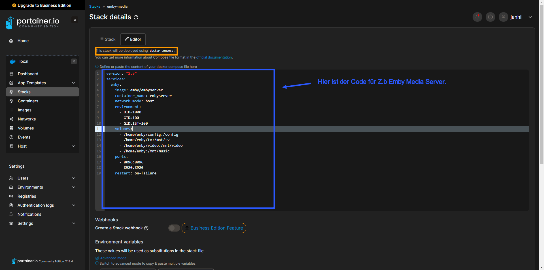Click the Users people icon
This screenshot has height=270, width=544.
[x=11, y=178]
